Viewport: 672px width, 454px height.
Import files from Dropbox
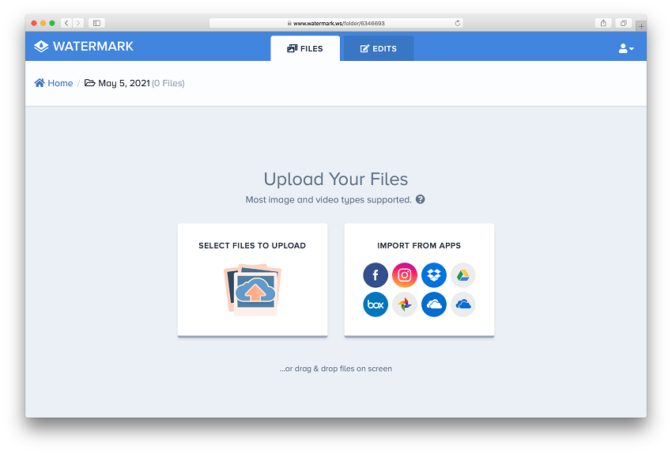click(x=434, y=274)
